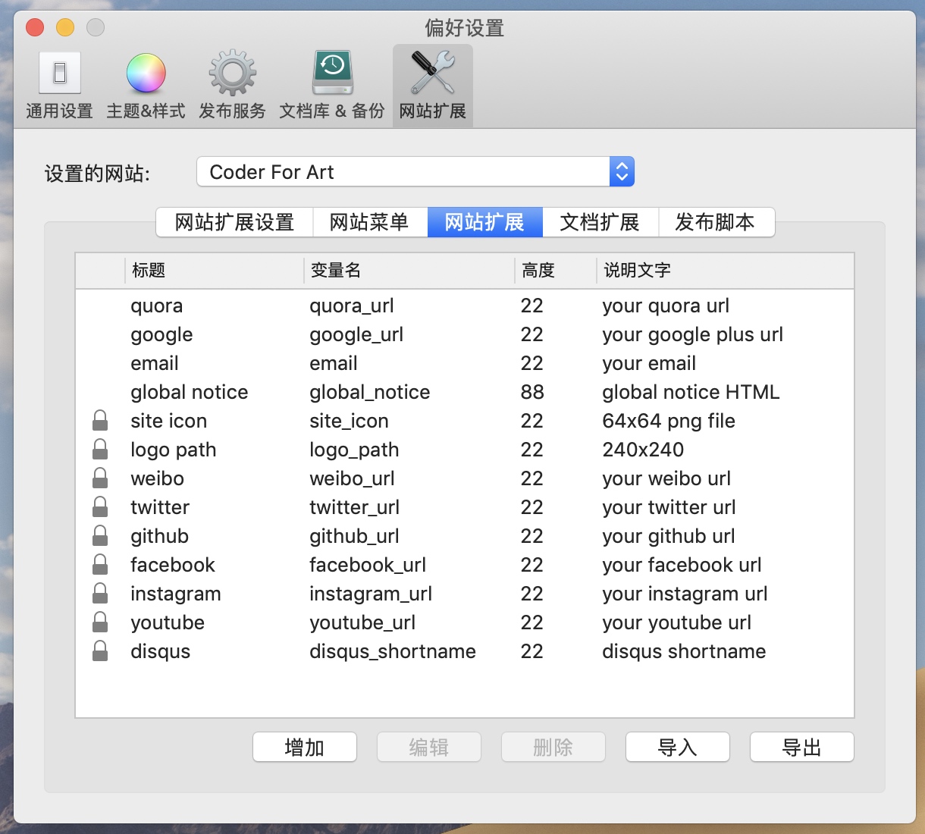Click the 导入 import button
Screen dimensions: 925x834
(x=677, y=748)
